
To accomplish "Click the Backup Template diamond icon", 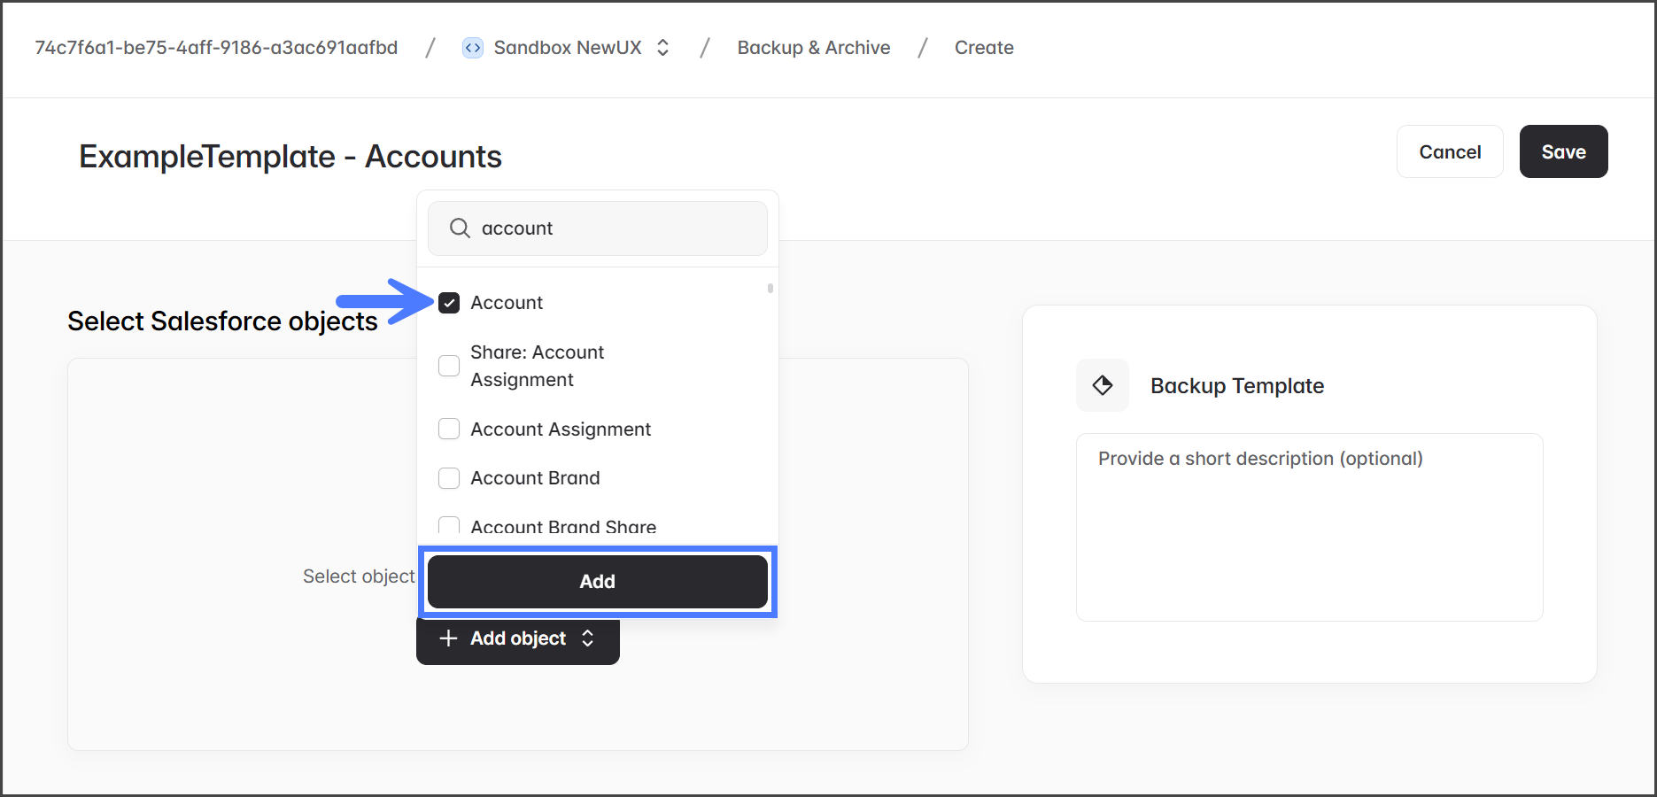I will click(x=1103, y=385).
